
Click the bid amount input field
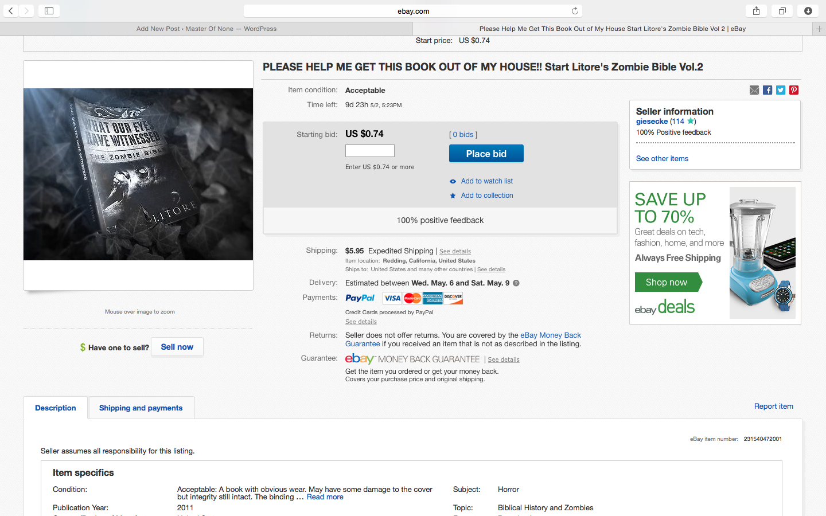point(370,151)
